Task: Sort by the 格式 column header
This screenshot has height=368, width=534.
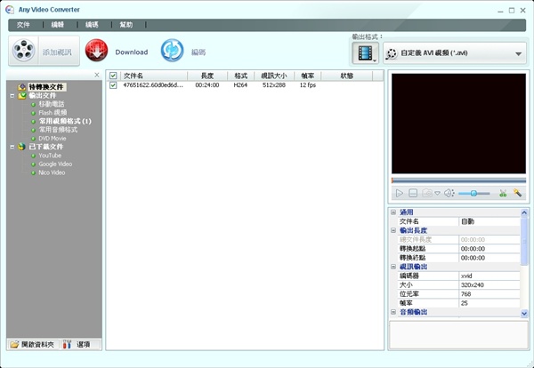Action: click(x=240, y=76)
